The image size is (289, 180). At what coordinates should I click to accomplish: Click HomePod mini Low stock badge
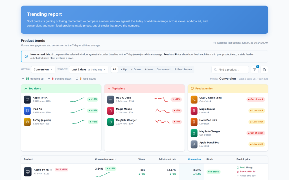point(257,122)
